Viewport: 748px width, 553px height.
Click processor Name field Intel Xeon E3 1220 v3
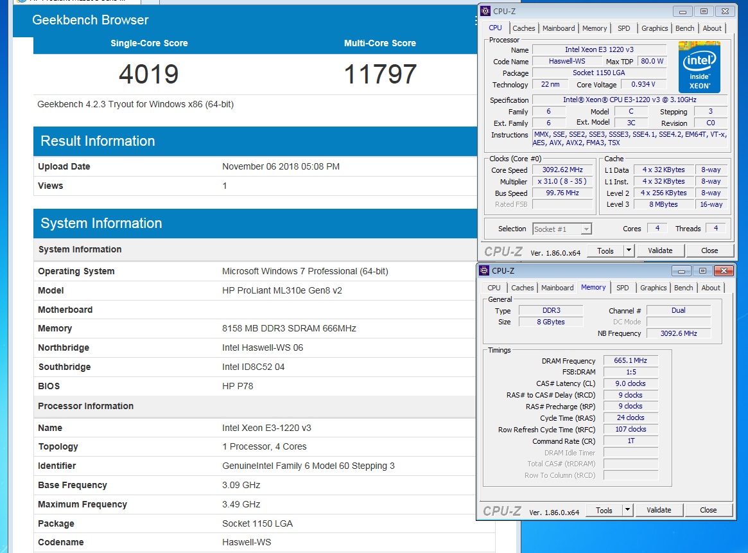click(x=599, y=49)
